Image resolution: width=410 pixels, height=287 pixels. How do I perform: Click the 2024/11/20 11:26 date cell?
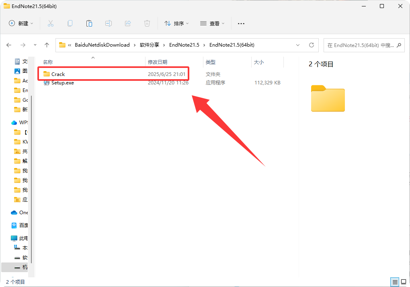[168, 83]
